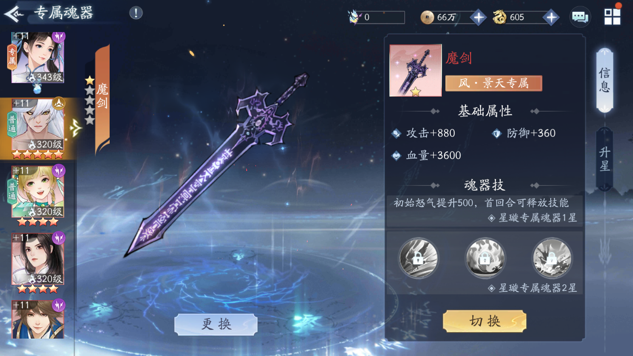Tap the third locked skill icon
This screenshot has width=633, height=356.
click(552, 258)
